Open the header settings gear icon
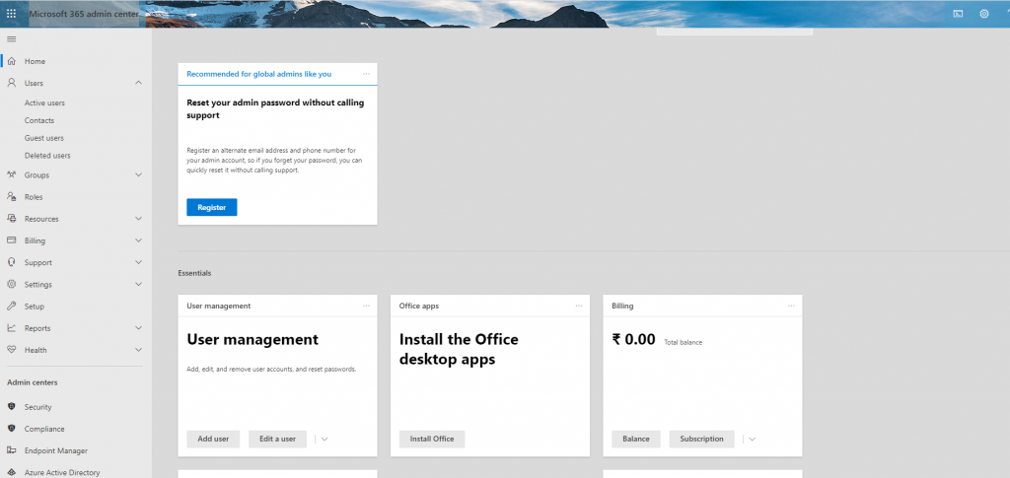Viewport: 1010px width, 478px height. pos(983,14)
